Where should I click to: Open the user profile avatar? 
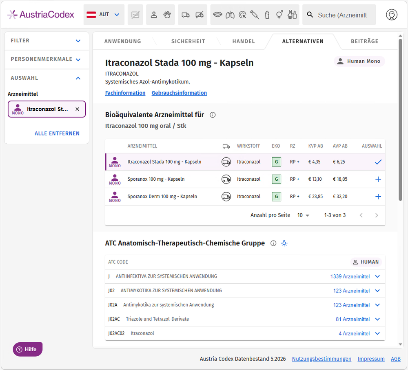(392, 15)
